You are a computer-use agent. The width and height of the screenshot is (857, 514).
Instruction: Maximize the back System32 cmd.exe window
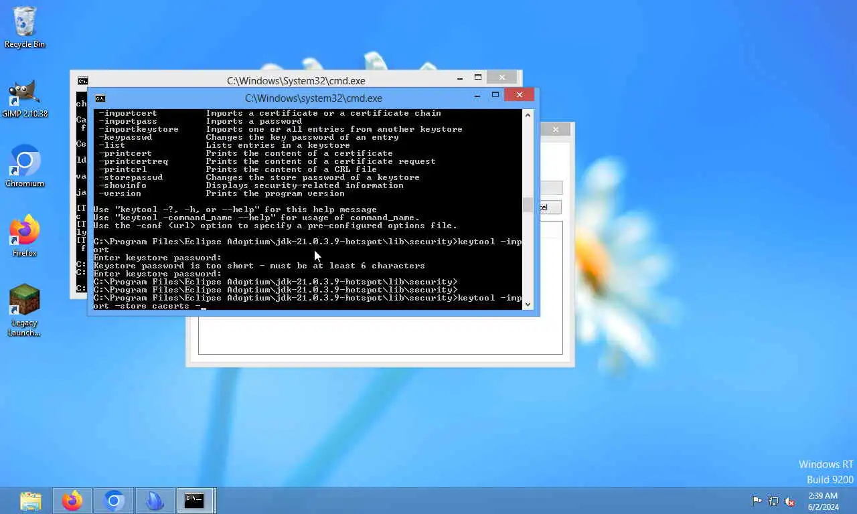478,78
